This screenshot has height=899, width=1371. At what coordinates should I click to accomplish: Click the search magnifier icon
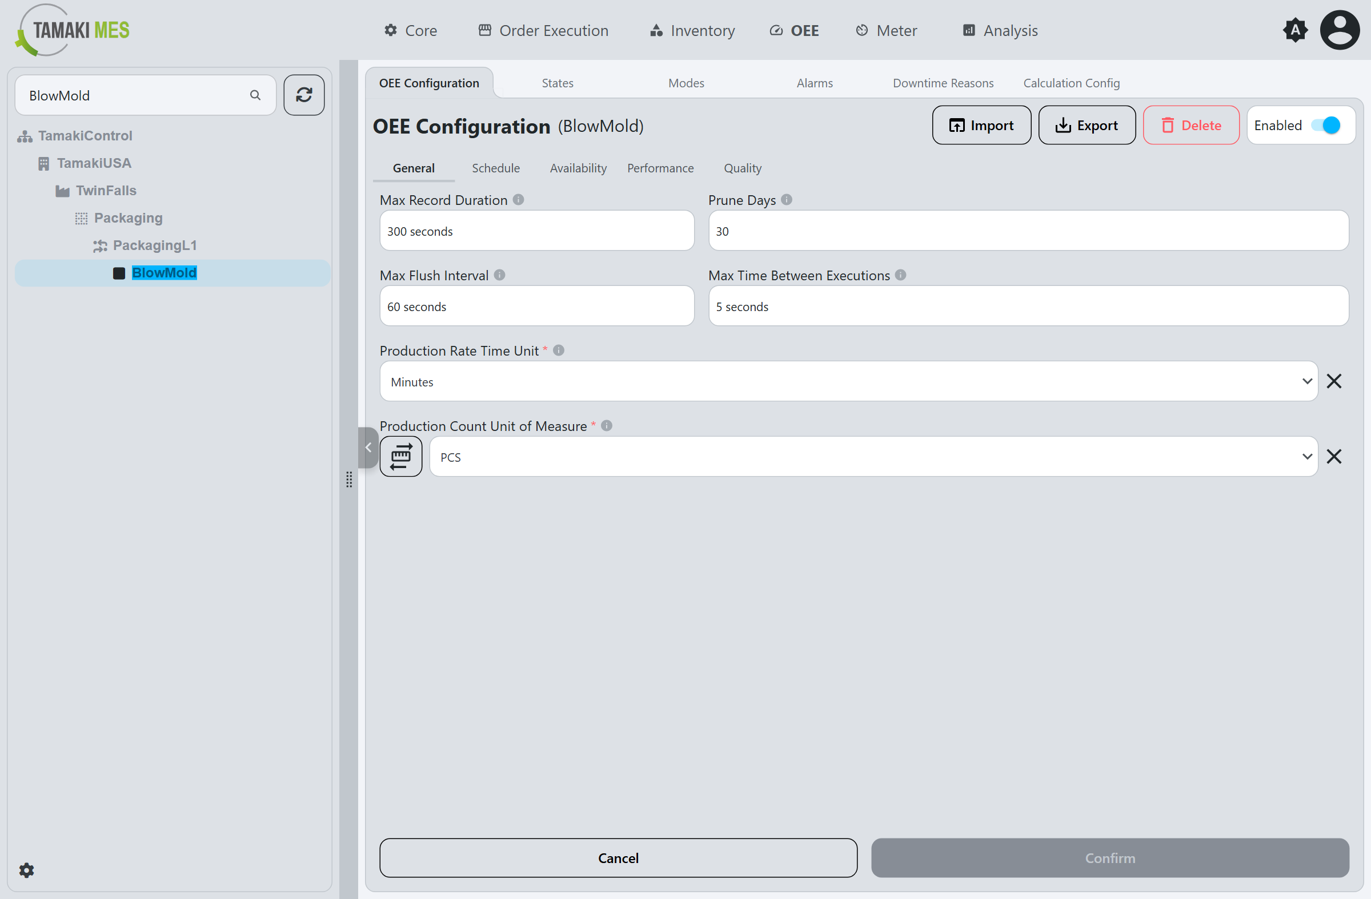point(255,95)
